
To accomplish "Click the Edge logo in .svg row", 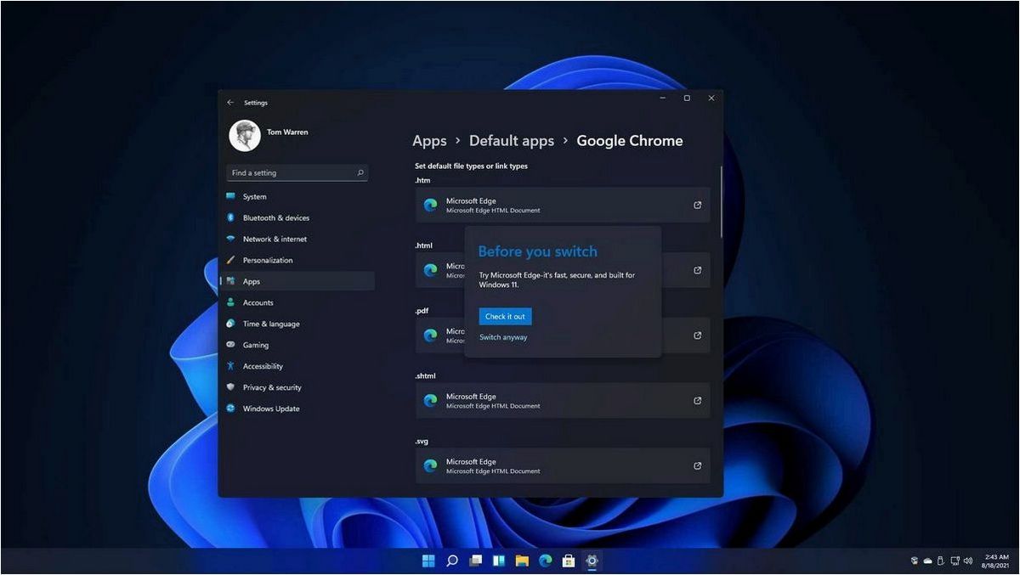I will [430, 465].
